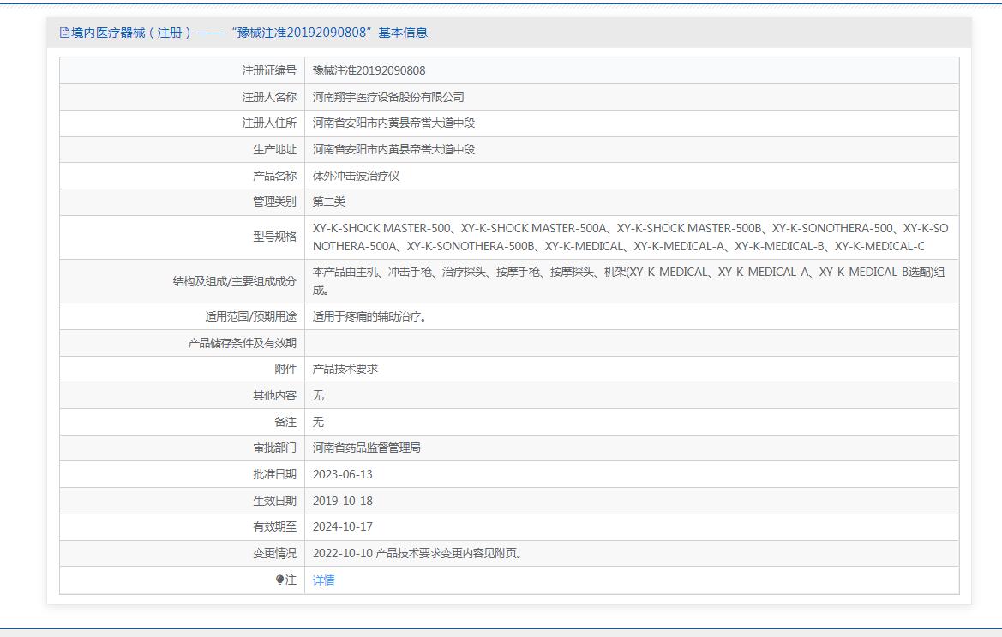The height and width of the screenshot is (637, 1002).
Task: Click the bulb icon beside 注 label
Action: 280,580
